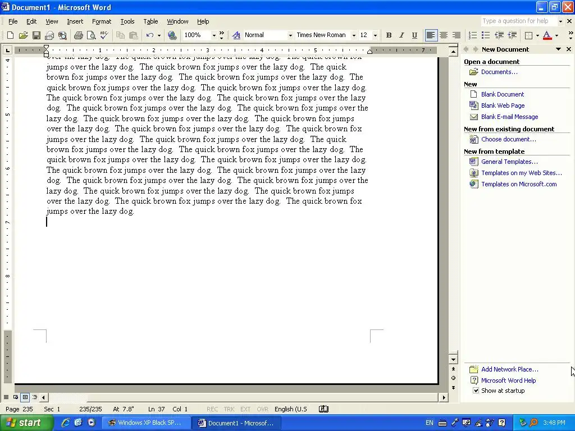Open the Times New Roman font dropdown
The image size is (575, 431).
click(354, 35)
